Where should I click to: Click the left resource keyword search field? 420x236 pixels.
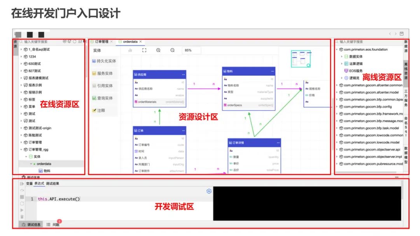[40, 42]
